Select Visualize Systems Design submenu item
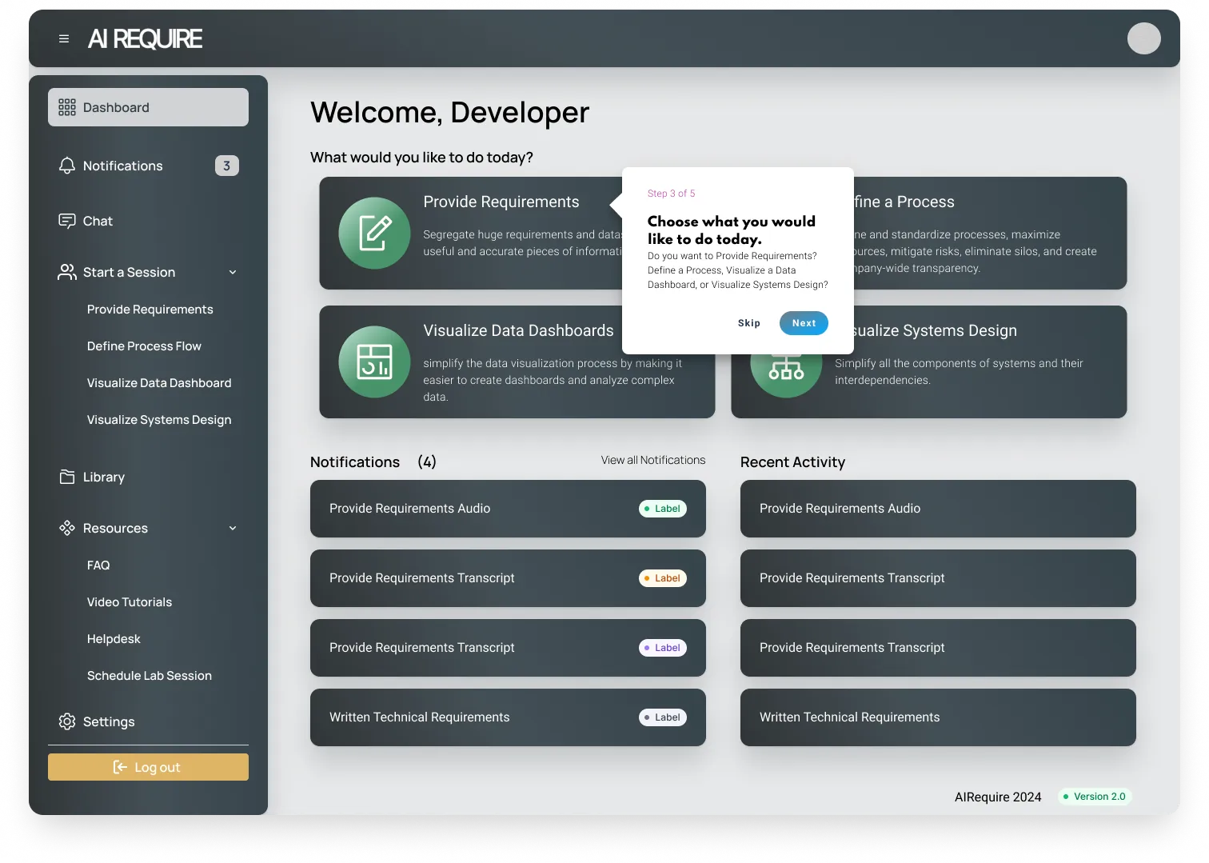The width and height of the screenshot is (1209, 863). coord(159,420)
